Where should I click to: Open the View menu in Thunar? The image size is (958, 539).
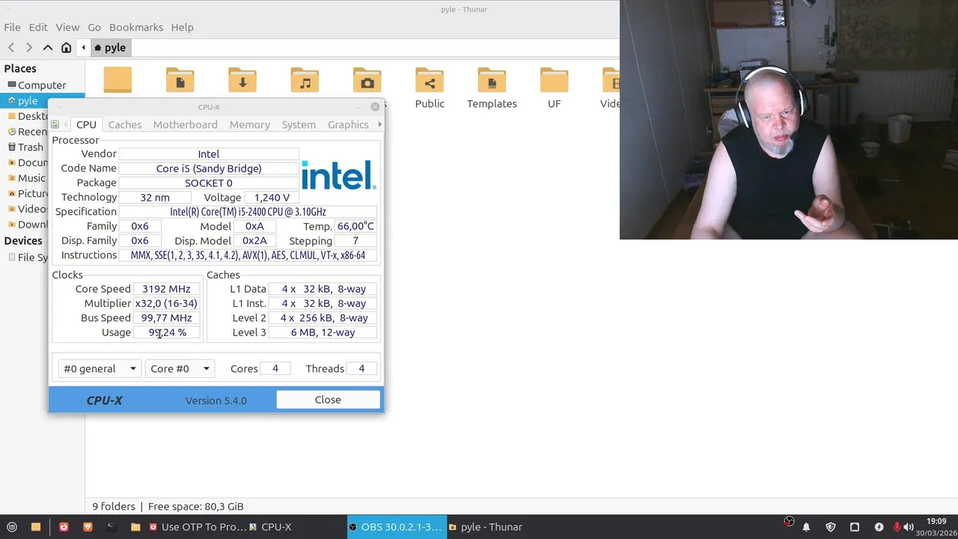pos(67,27)
